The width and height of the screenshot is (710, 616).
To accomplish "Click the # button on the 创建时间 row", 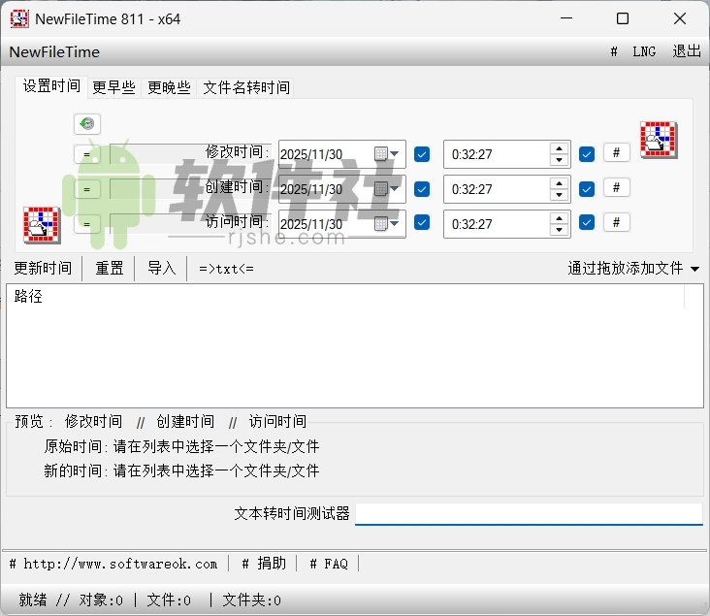I will pos(616,187).
